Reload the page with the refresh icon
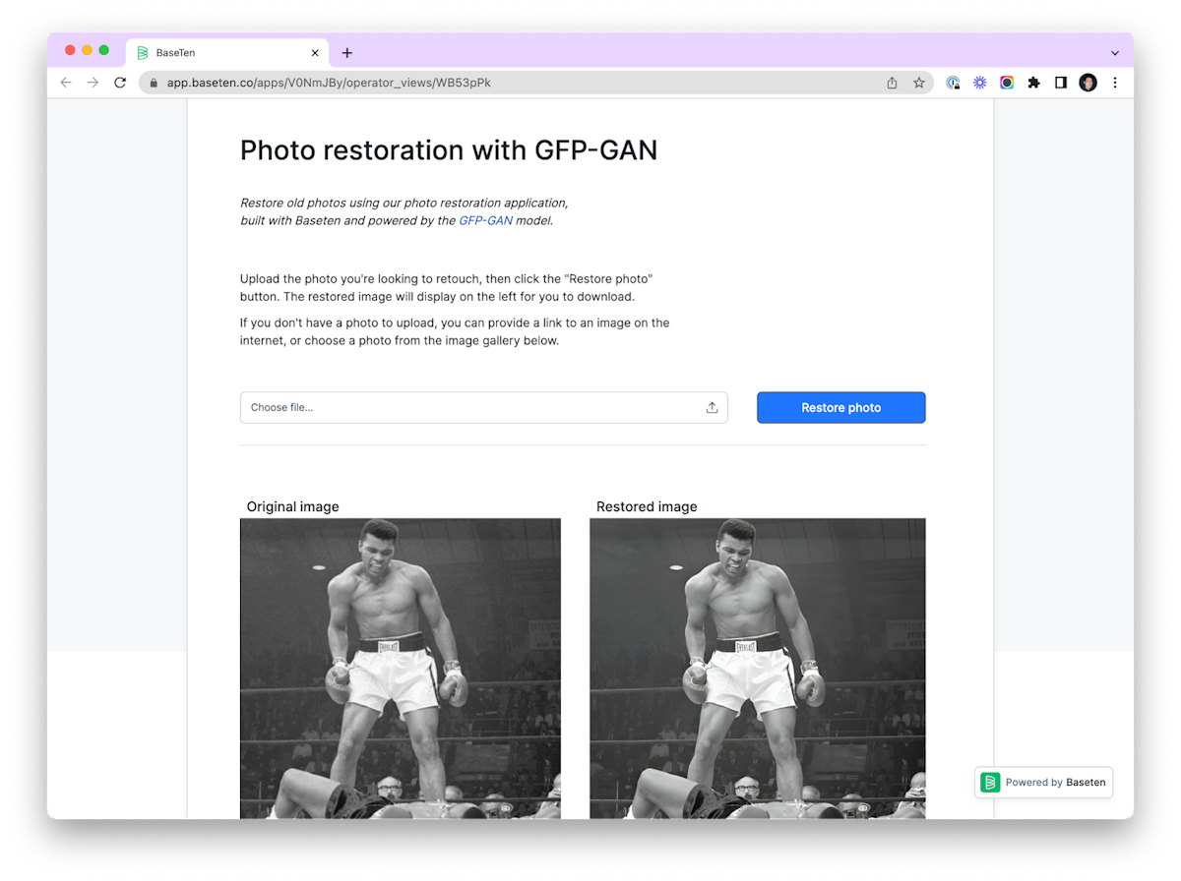The image size is (1181, 881). pos(120,83)
